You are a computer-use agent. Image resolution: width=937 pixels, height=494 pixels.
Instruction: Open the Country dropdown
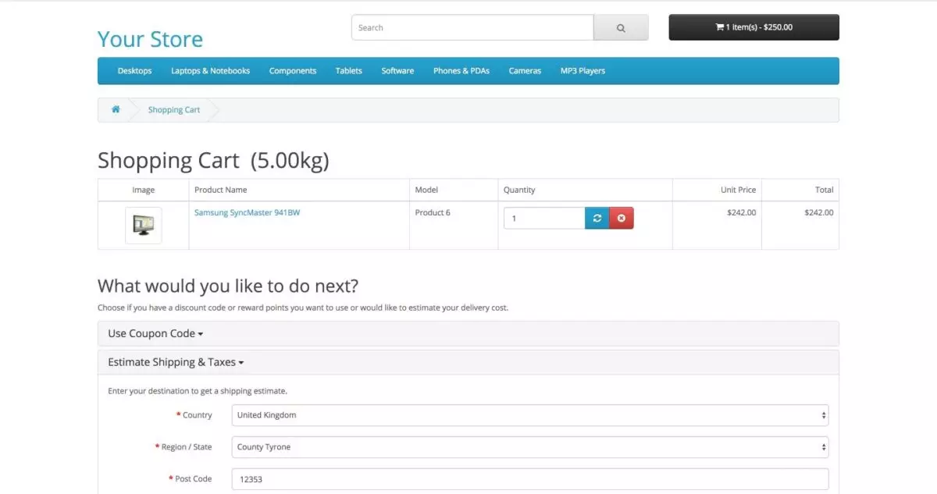click(x=530, y=415)
